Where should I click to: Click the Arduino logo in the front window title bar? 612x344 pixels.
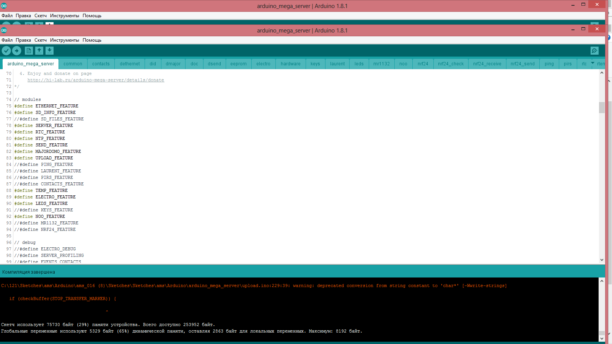[4, 30]
